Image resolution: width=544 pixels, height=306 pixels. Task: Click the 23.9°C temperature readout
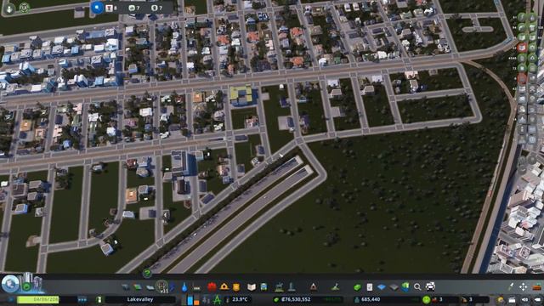pos(240,299)
